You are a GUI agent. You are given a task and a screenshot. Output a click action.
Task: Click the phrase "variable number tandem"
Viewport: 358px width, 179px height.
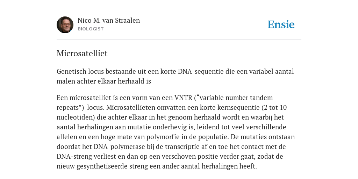click(x=236, y=98)
